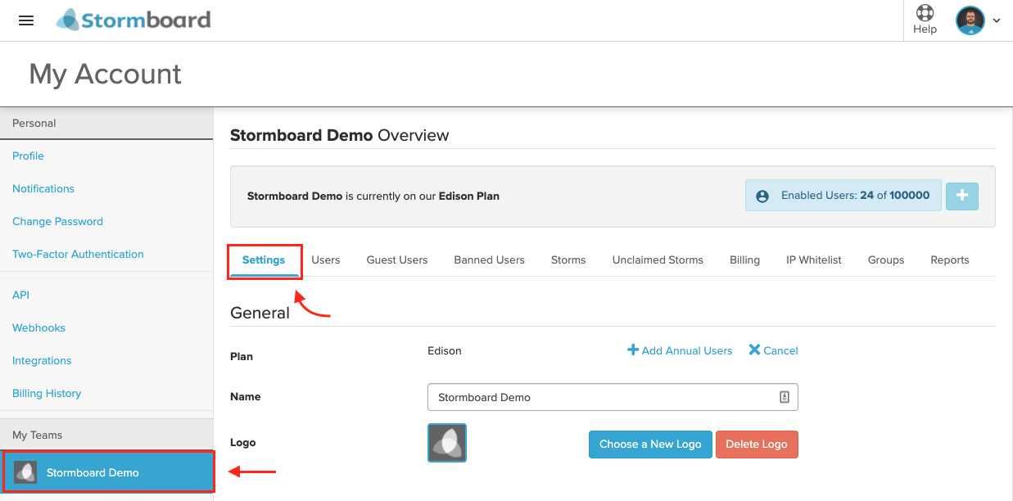Open the Integrations page
This screenshot has width=1013, height=501.
pyautogui.click(x=42, y=360)
